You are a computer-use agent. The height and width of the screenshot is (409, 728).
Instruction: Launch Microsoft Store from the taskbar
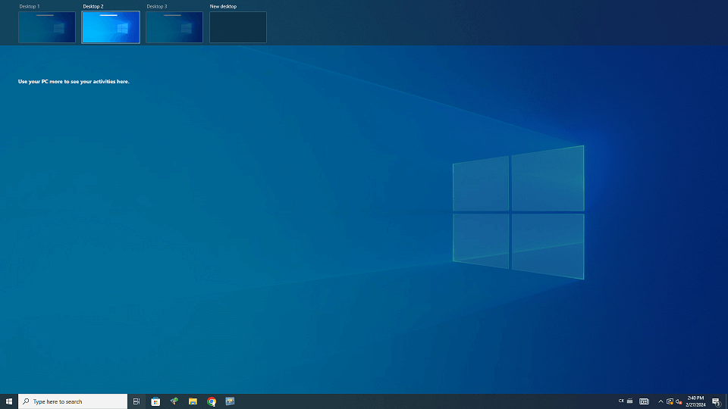point(155,401)
